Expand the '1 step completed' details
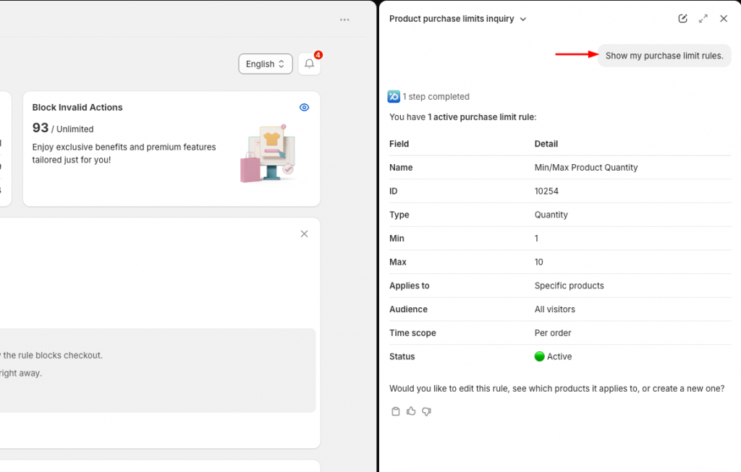 (x=436, y=97)
